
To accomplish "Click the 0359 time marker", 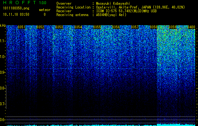I will click(173, 27).
